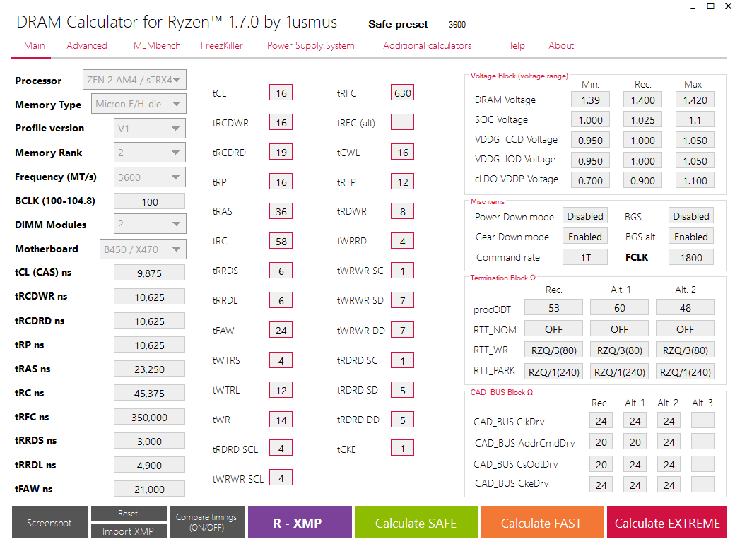
Task: Click SOC Voltage Max value 1.1
Action: (695, 120)
